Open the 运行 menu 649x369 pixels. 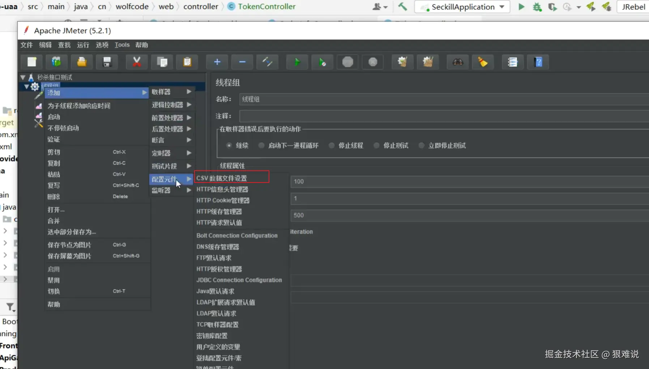tap(83, 45)
